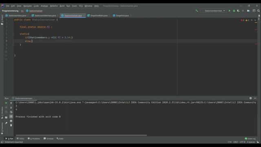Open the Terminal tool window button
This screenshot has height=147, width=261.
click(49, 138)
